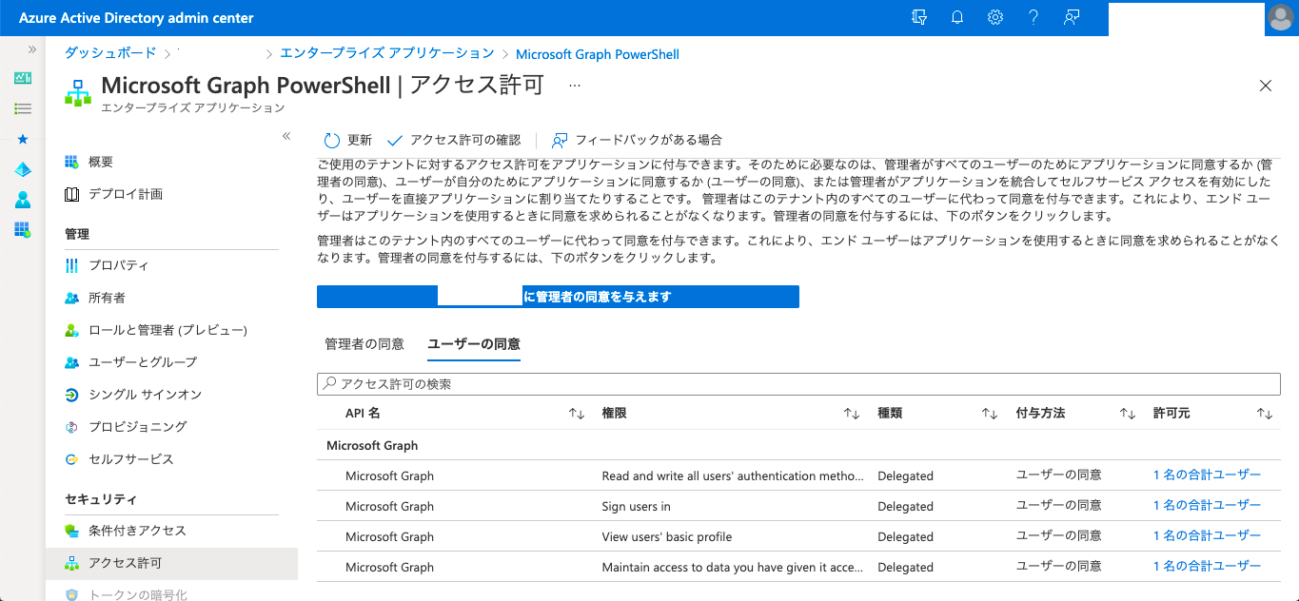
Task: Sort by 許可元 column
Action: (x=1265, y=414)
